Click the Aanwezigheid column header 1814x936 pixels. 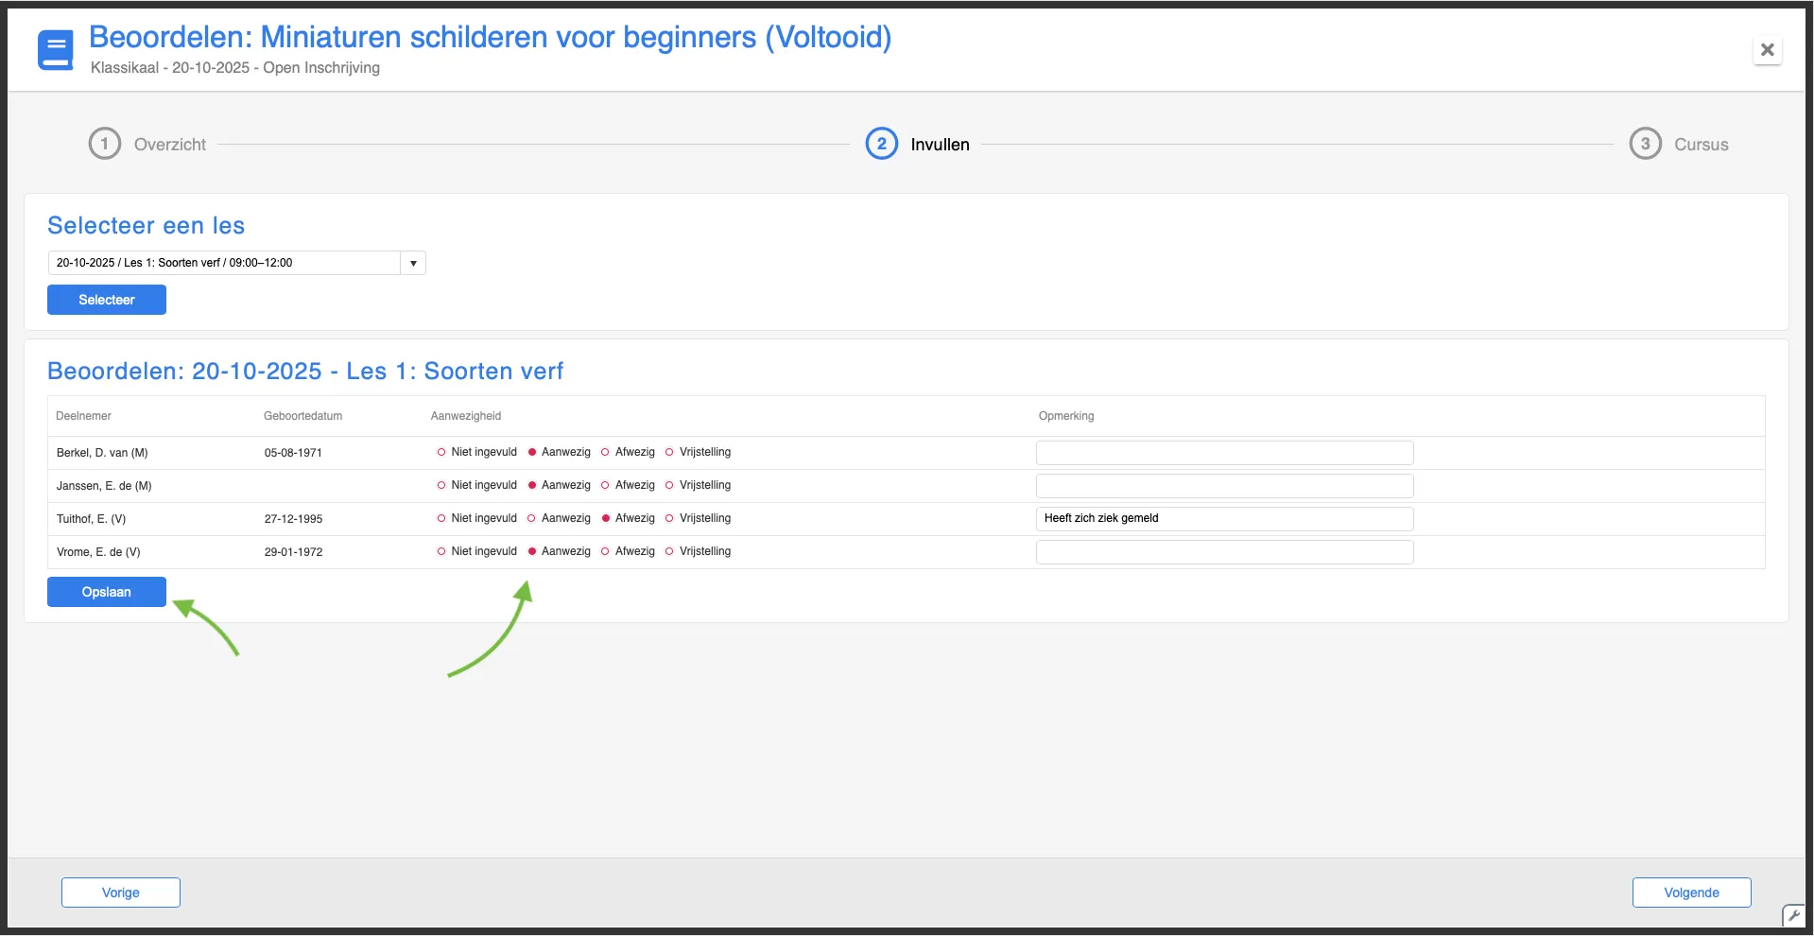(466, 416)
